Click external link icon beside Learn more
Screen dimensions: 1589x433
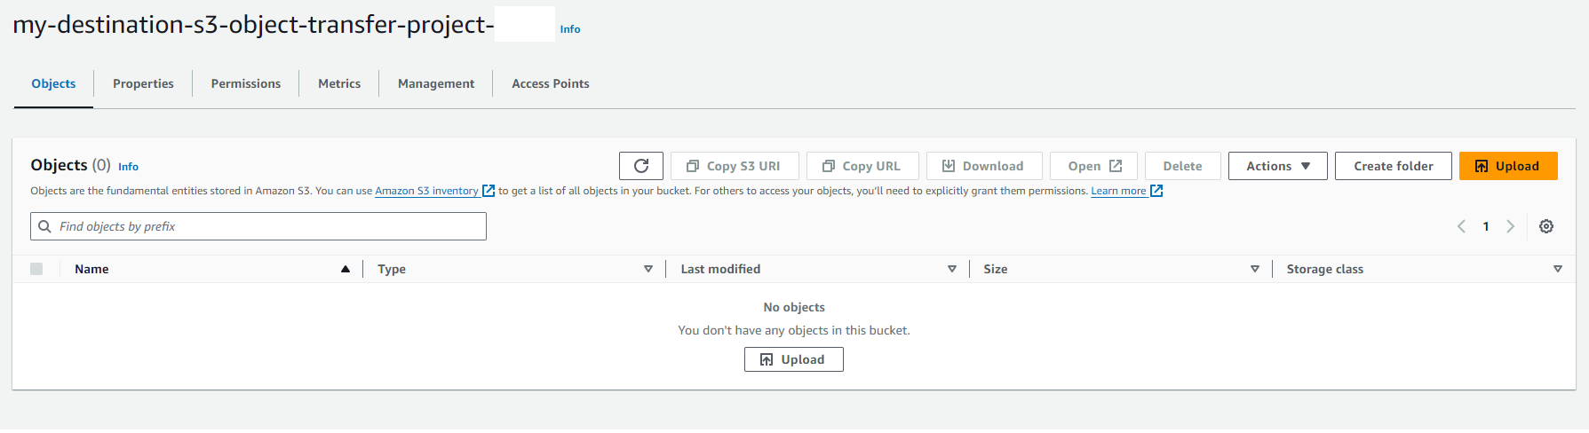click(1156, 191)
